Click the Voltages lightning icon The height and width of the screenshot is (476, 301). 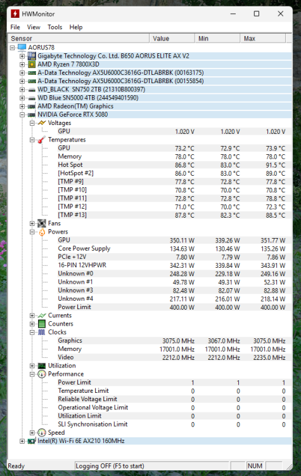click(42, 123)
